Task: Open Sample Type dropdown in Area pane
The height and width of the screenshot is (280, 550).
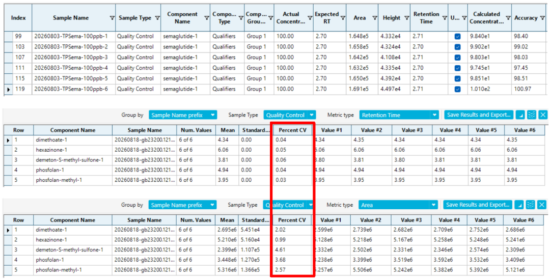Action: 289,205
